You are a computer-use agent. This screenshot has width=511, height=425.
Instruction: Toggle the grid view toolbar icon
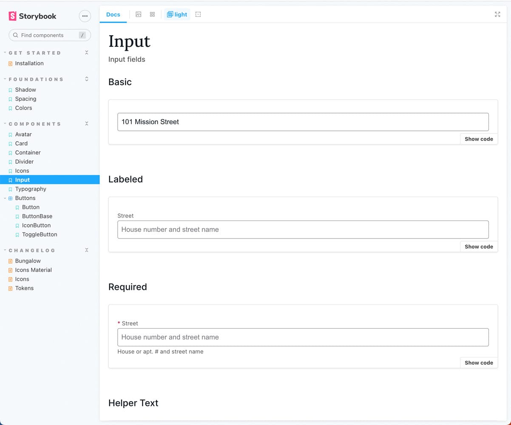coord(152,14)
